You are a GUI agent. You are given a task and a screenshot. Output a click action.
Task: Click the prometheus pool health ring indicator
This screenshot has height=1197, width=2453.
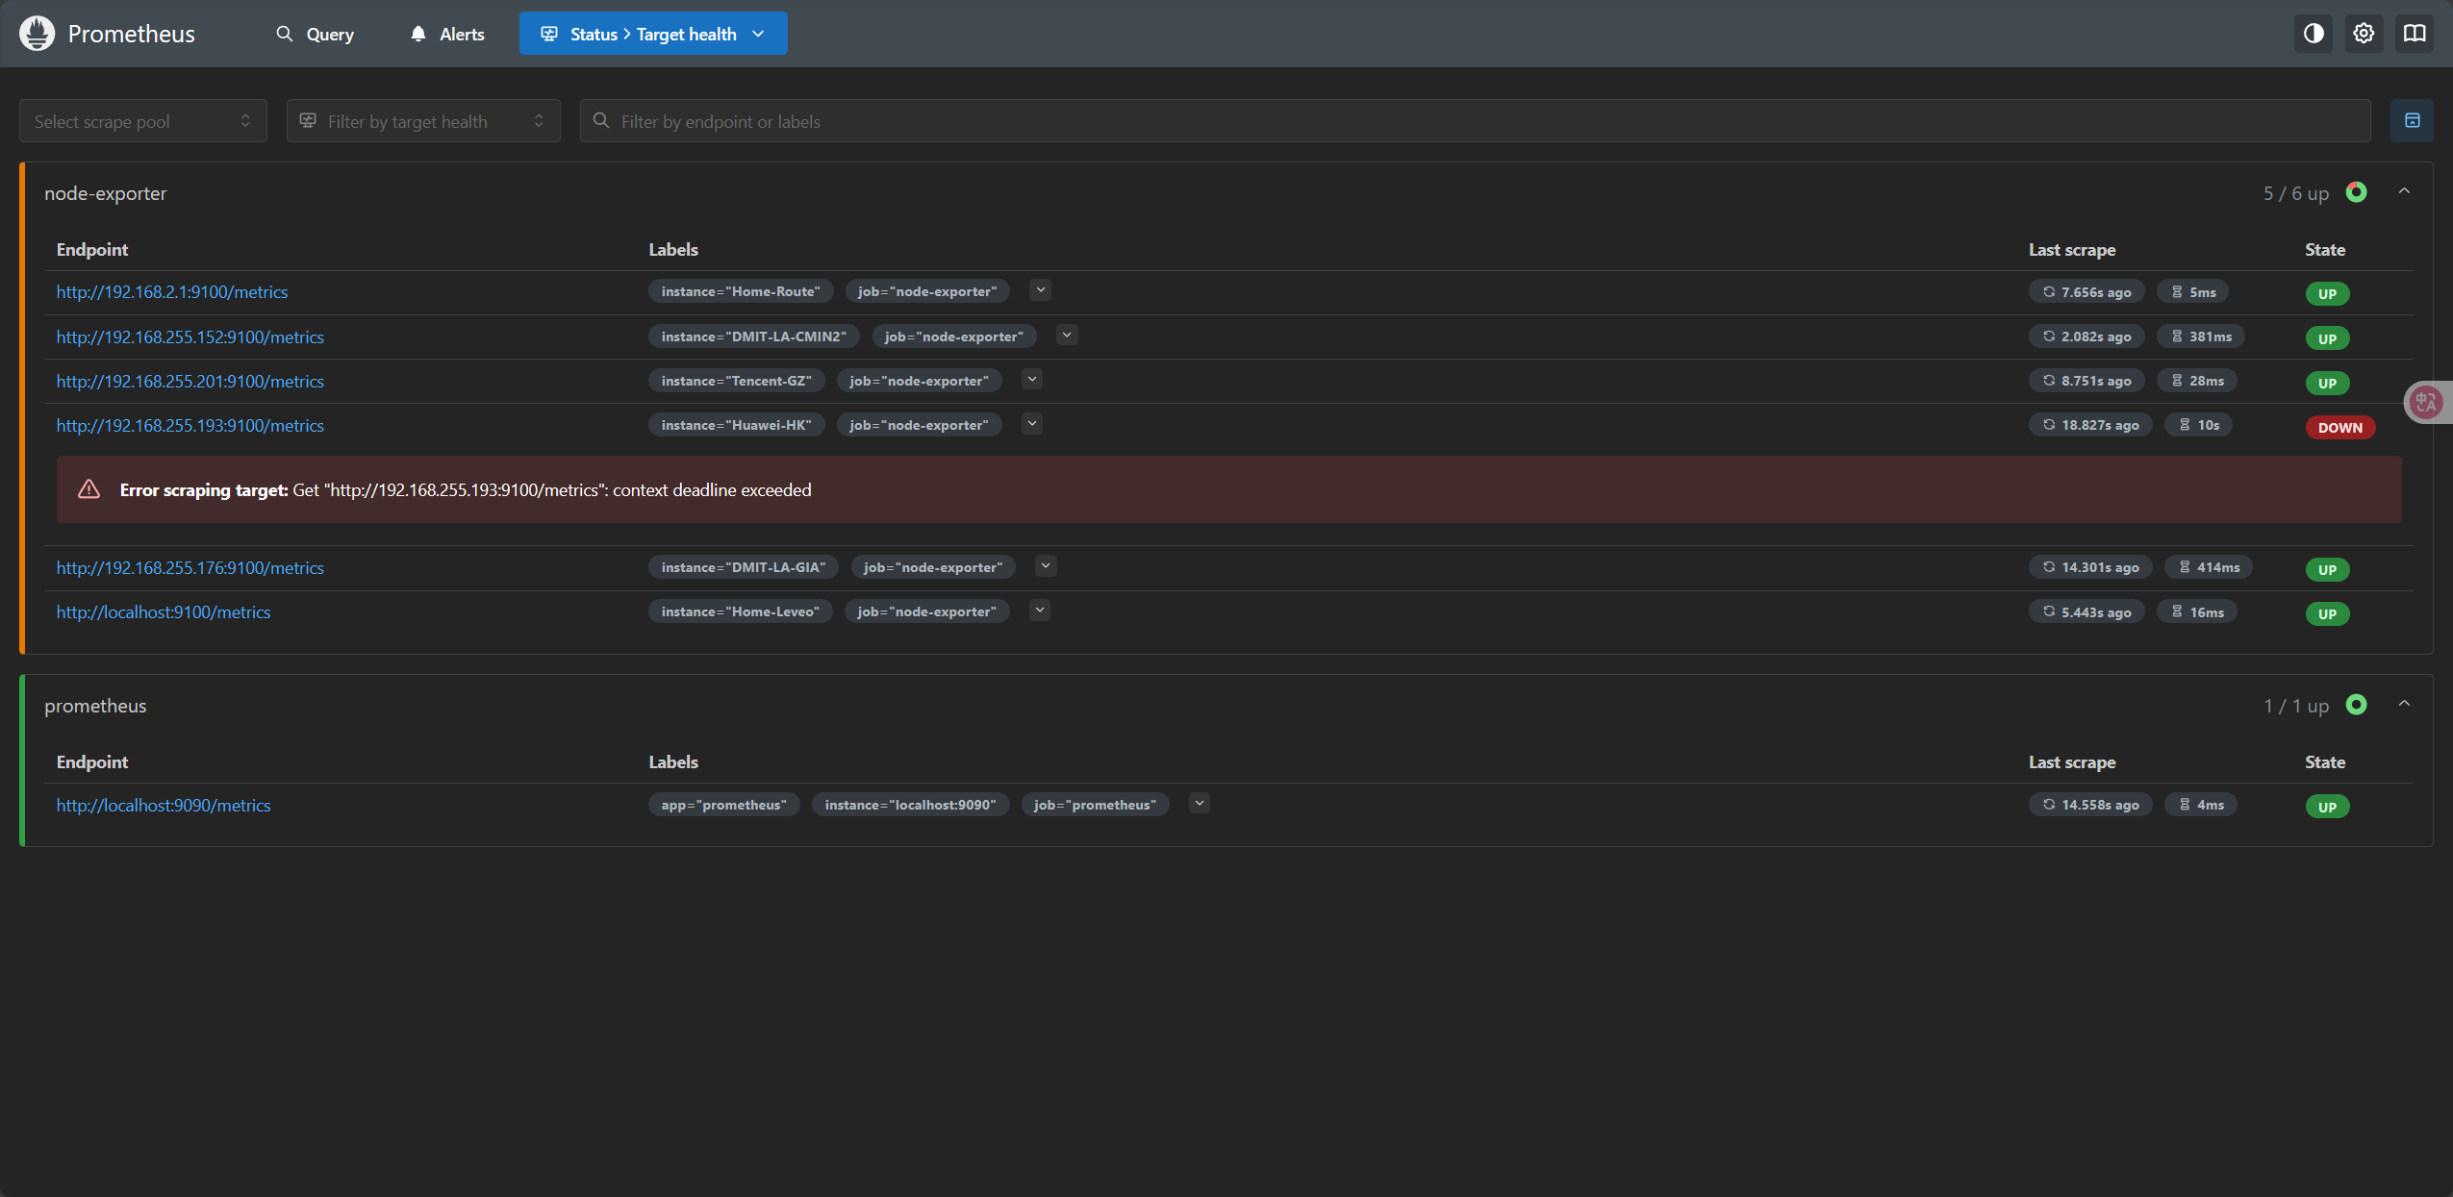click(x=2356, y=705)
